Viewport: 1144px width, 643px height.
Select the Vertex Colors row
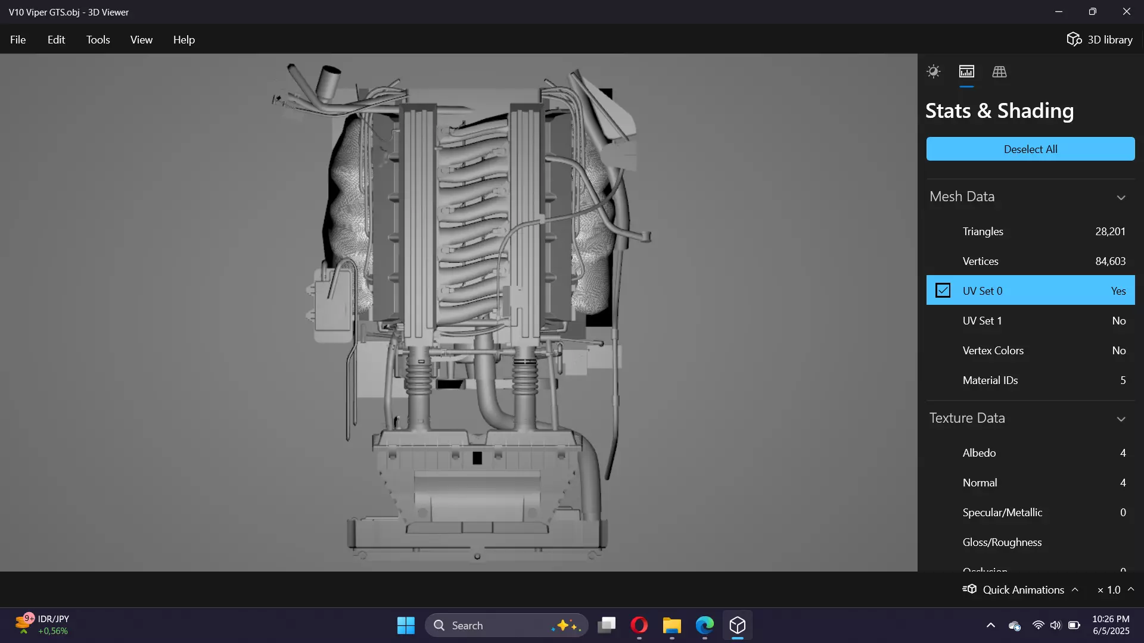pyautogui.click(x=1030, y=350)
